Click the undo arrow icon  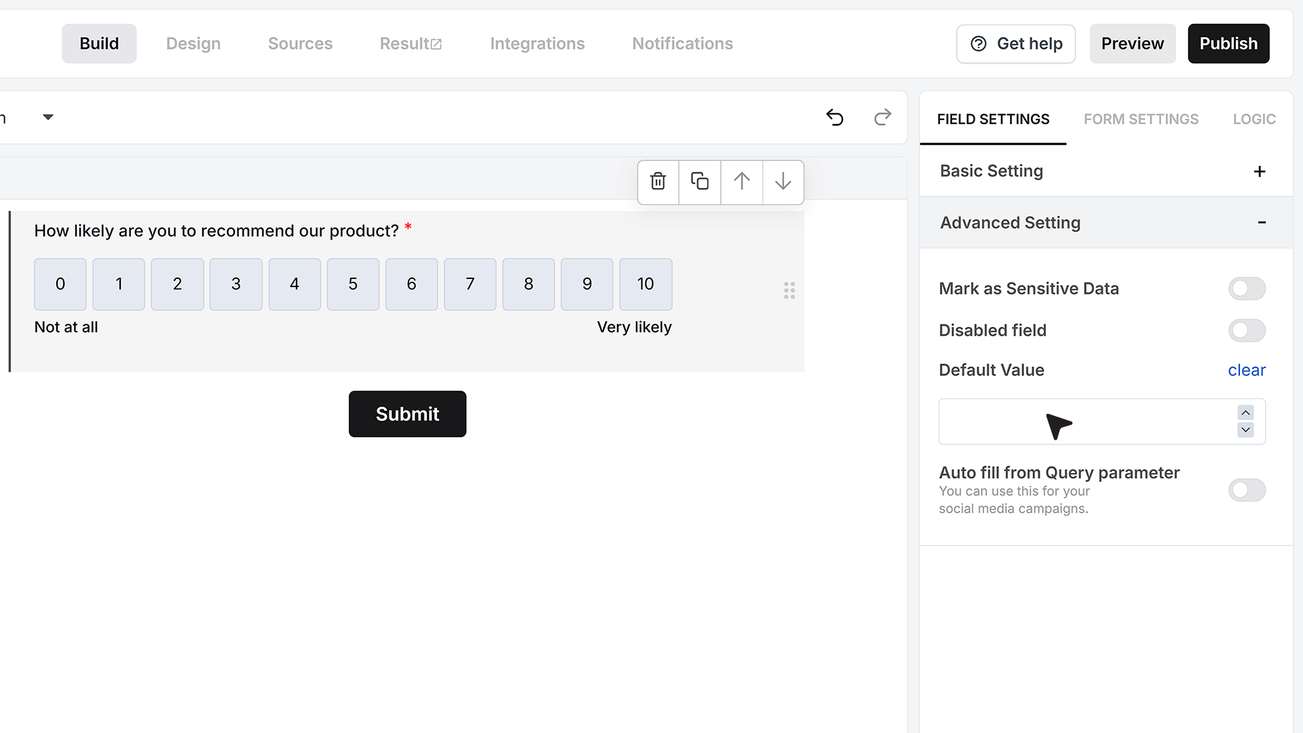835,117
